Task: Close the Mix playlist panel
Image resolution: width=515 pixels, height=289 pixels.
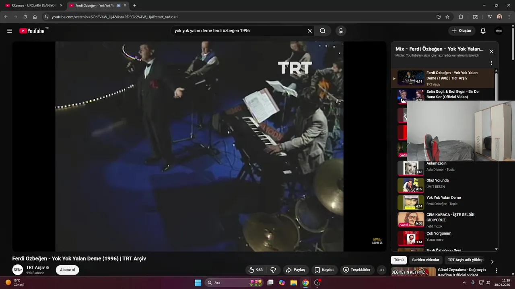Action: (491, 51)
